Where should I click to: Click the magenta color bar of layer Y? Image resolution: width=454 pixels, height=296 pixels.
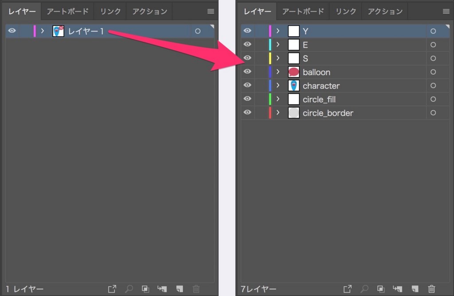pyautogui.click(x=270, y=31)
